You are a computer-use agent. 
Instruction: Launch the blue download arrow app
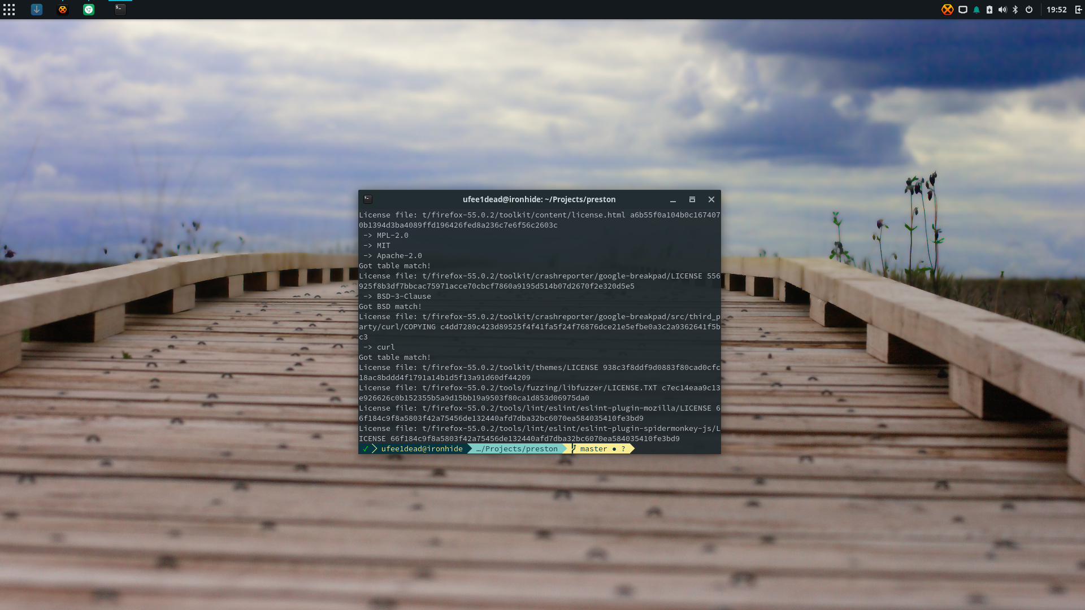[37, 10]
